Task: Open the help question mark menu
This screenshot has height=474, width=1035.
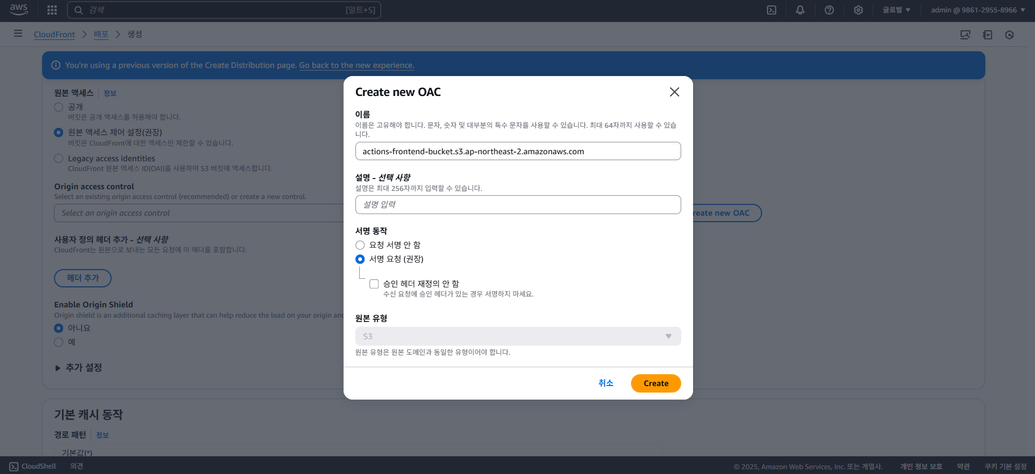Action: [830, 10]
